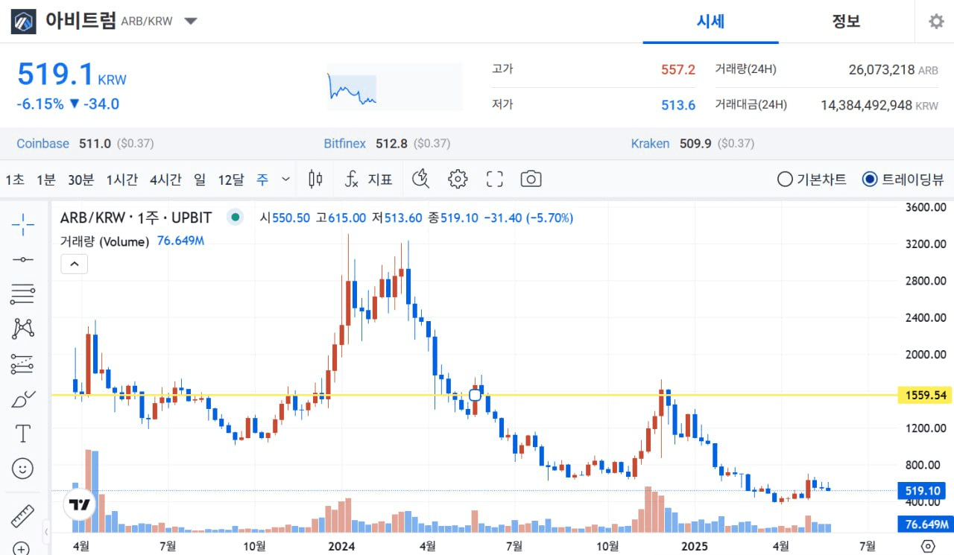954x555 pixels.
Task: Select the trend line drawing tool
Action: 23,259
